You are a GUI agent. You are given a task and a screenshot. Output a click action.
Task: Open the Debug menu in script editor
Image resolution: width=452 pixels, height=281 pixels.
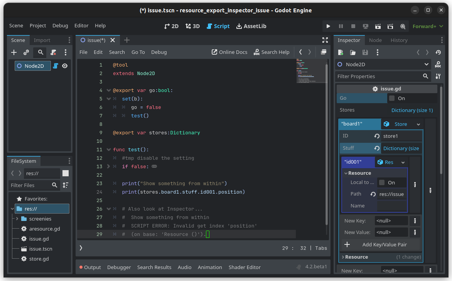pos(159,52)
